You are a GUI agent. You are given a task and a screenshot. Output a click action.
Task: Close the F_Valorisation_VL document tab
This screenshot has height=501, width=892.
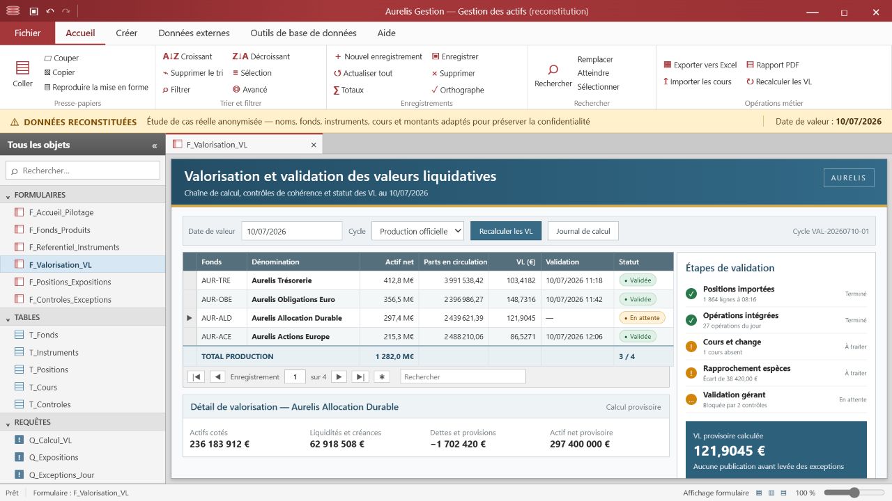click(x=314, y=145)
